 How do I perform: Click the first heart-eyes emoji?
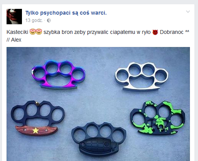click(x=33, y=32)
